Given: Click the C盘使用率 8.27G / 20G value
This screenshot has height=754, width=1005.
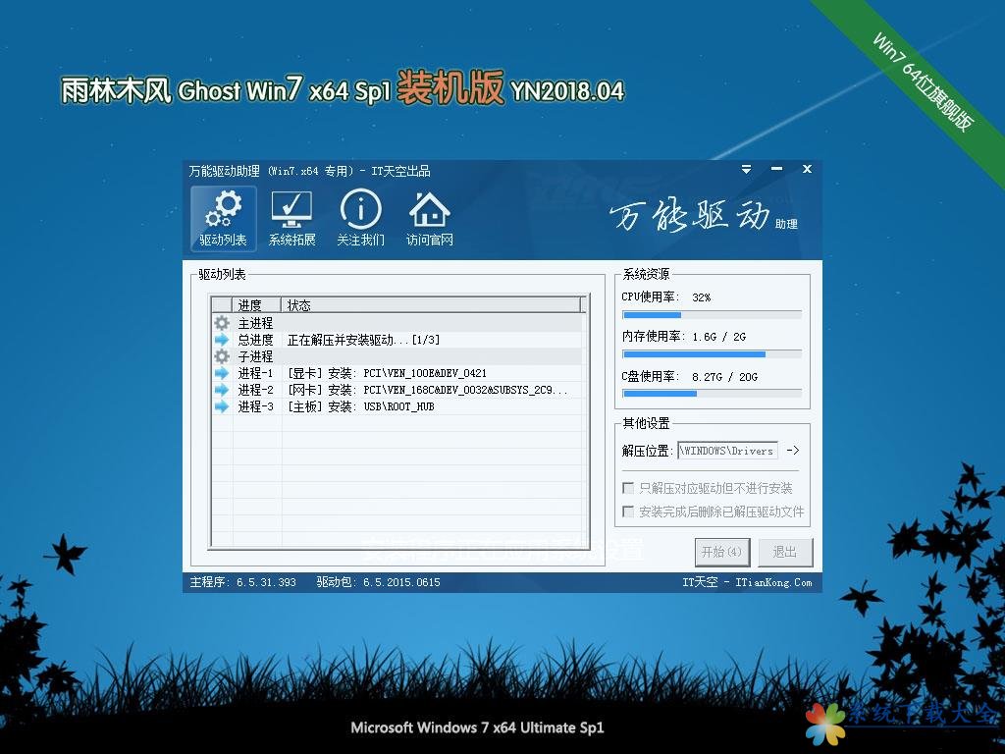Looking at the screenshot, I should [x=725, y=377].
